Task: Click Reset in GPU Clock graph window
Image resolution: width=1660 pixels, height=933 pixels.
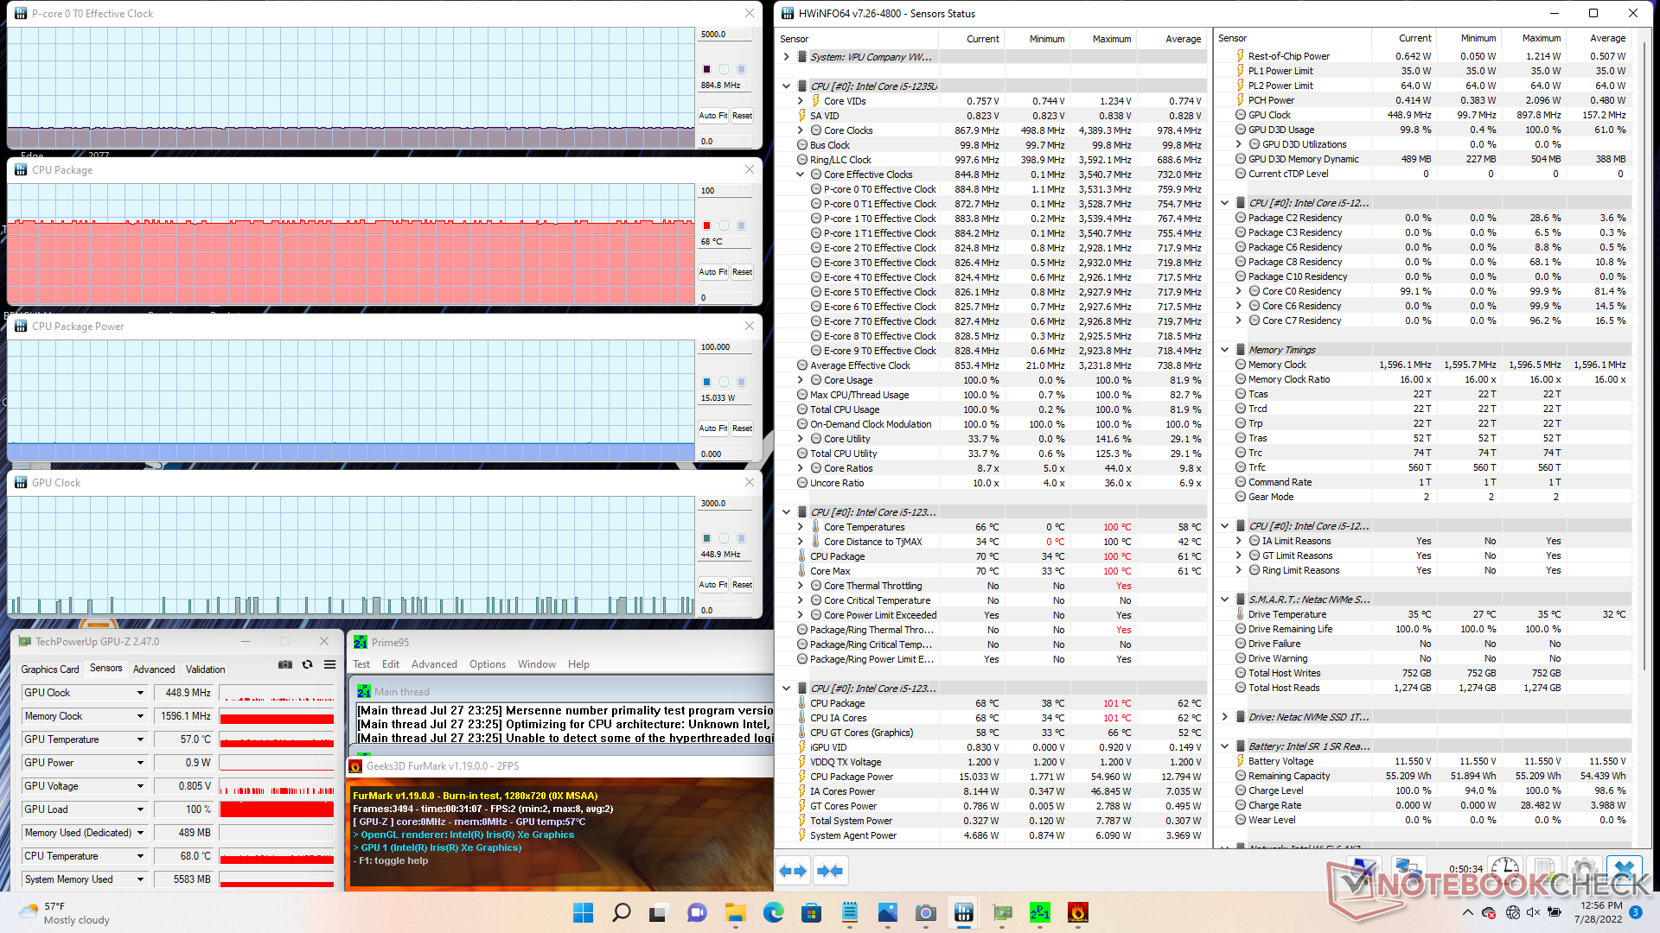Action: [x=742, y=585]
